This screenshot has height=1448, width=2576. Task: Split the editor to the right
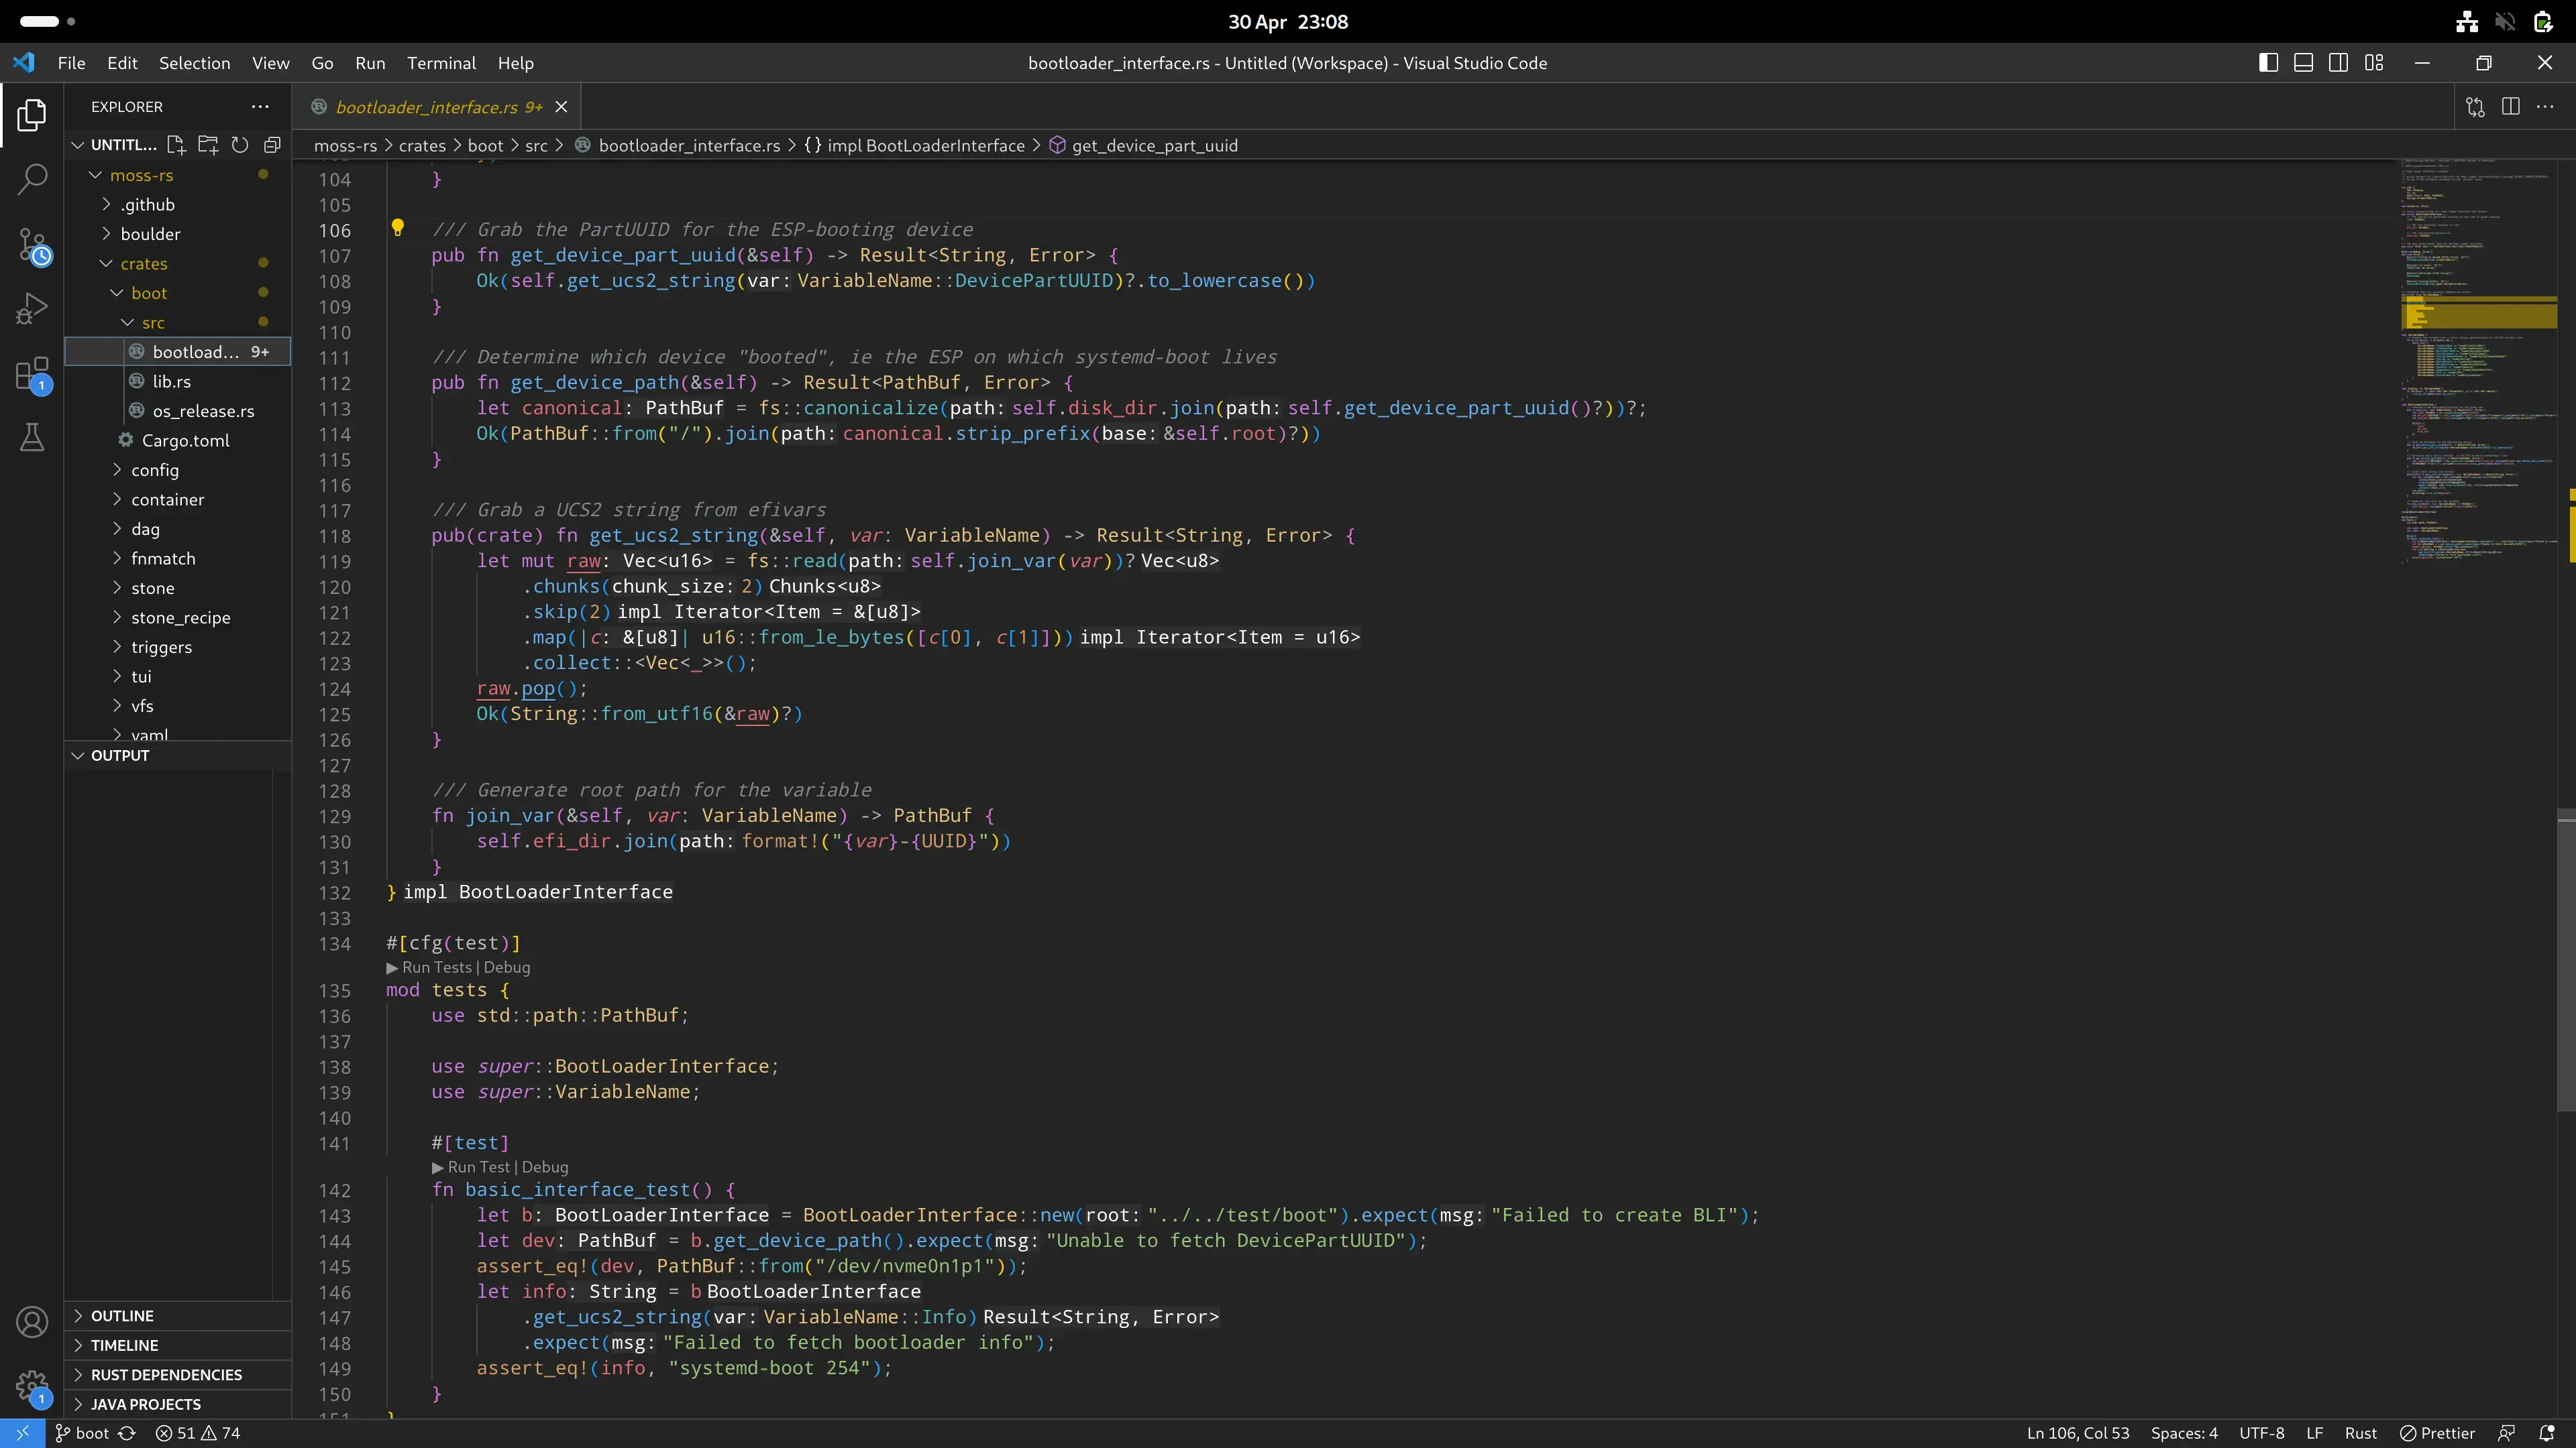click(2510, 106)
